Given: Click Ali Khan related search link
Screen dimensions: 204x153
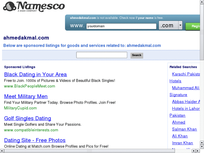Looking at the screenshot, I should [x=180, y=136].
